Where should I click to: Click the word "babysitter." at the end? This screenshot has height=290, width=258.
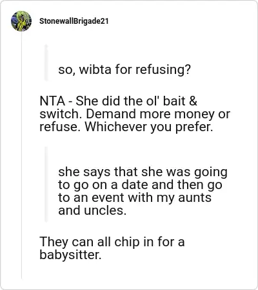70,255
